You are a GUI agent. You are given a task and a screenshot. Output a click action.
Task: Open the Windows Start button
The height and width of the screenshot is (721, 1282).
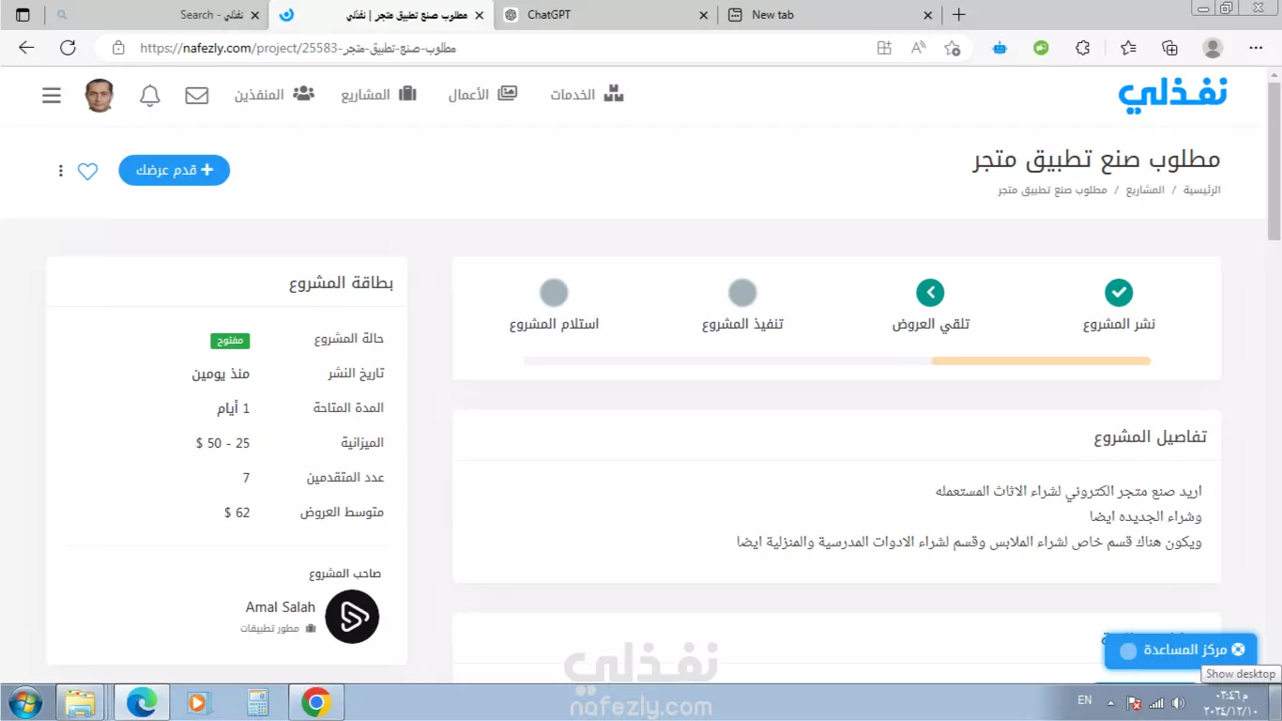(x=25, y=702)
